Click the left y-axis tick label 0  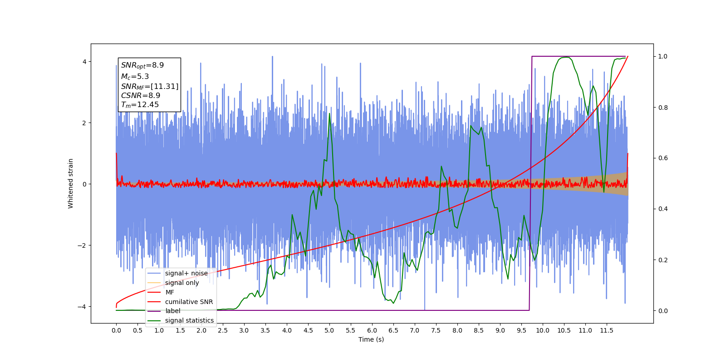pos(84,184)
